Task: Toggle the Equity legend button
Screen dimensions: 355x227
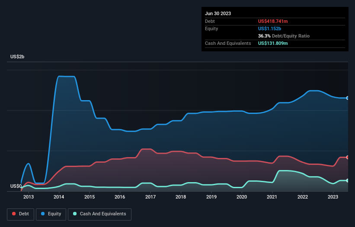Action: coord(51,214)
